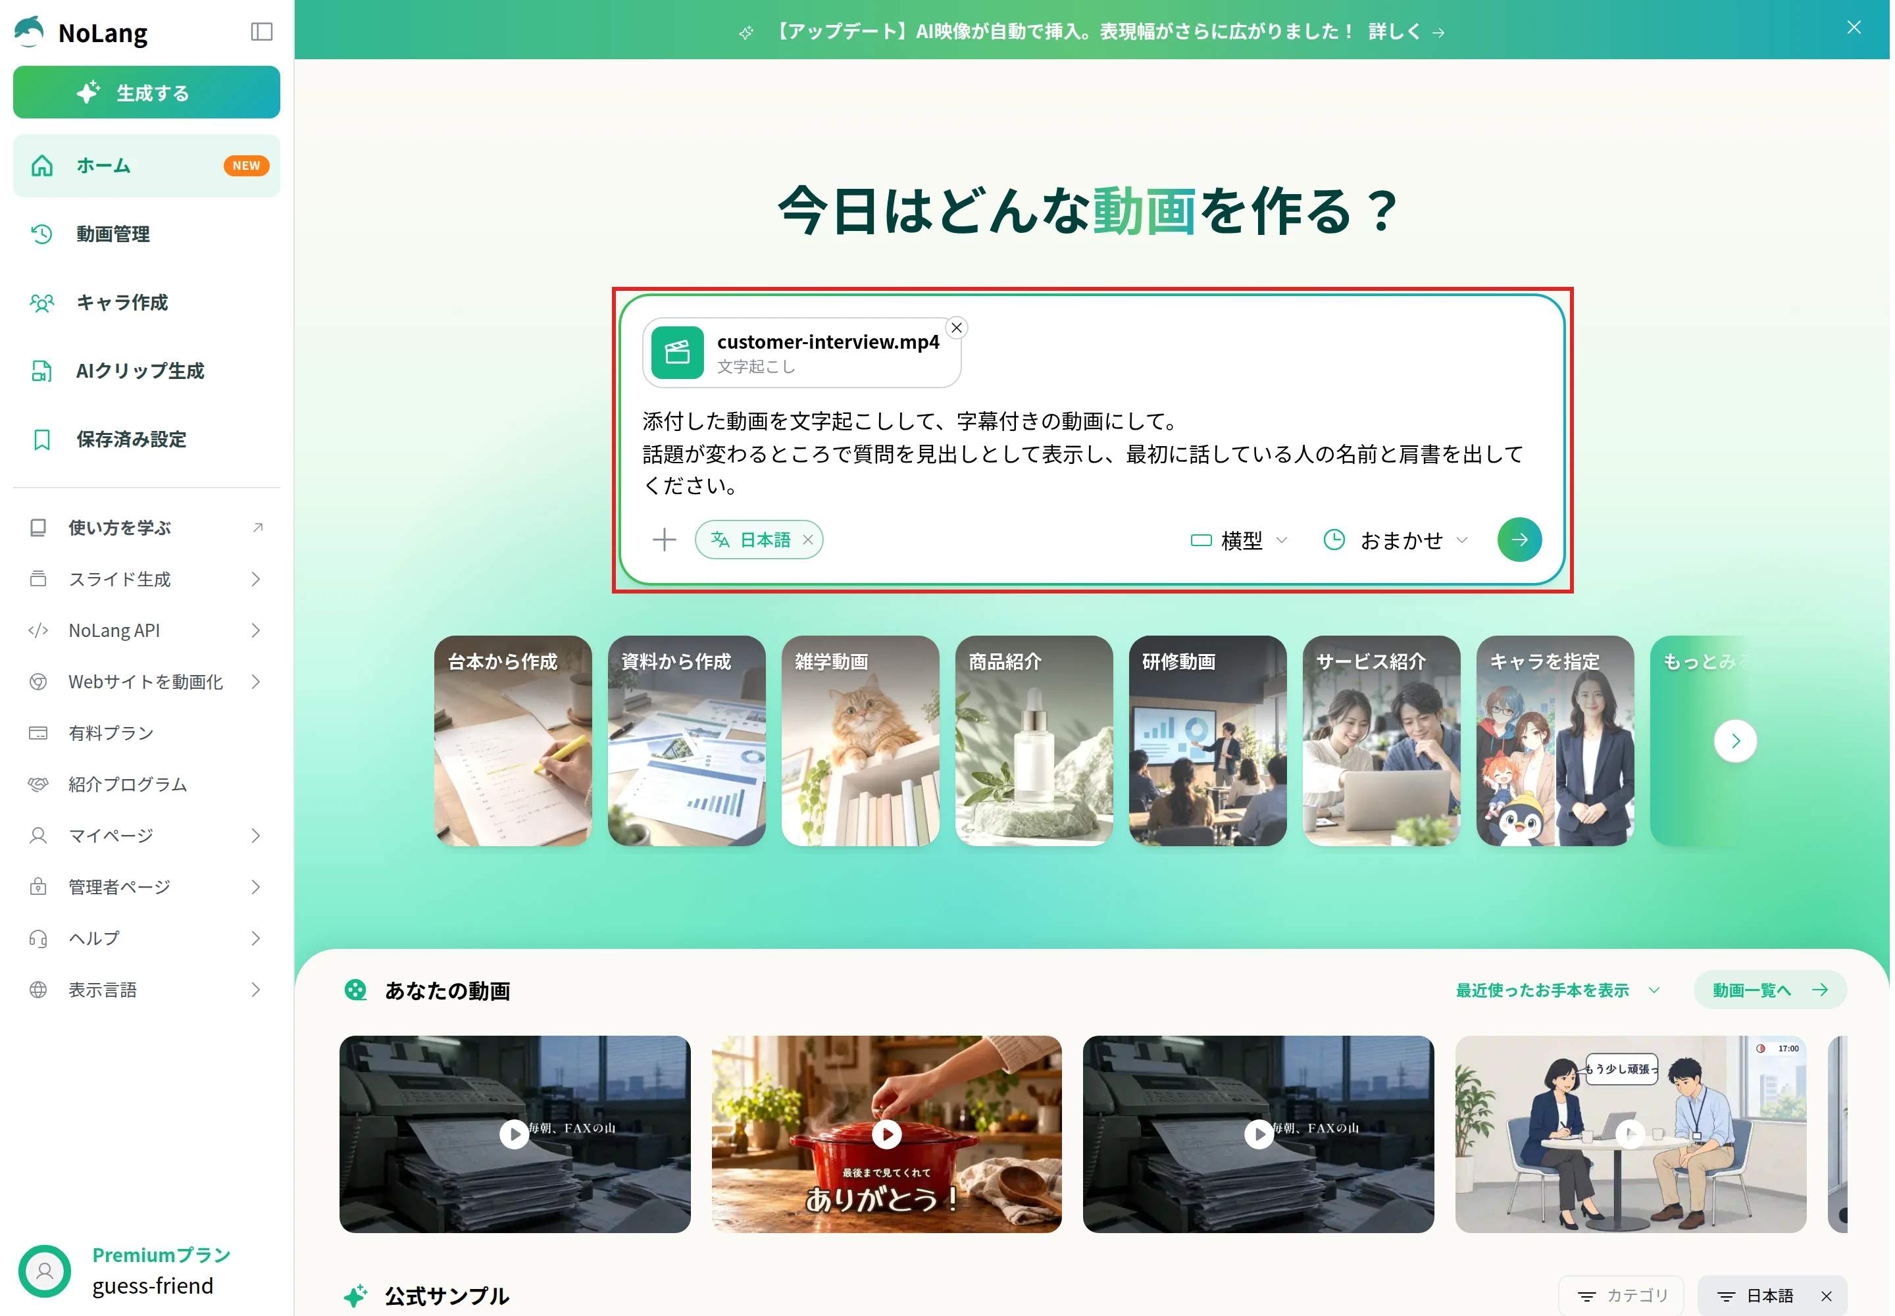Click the user profile avatar icon
1895x1316 pixels.
[45, 1271]
